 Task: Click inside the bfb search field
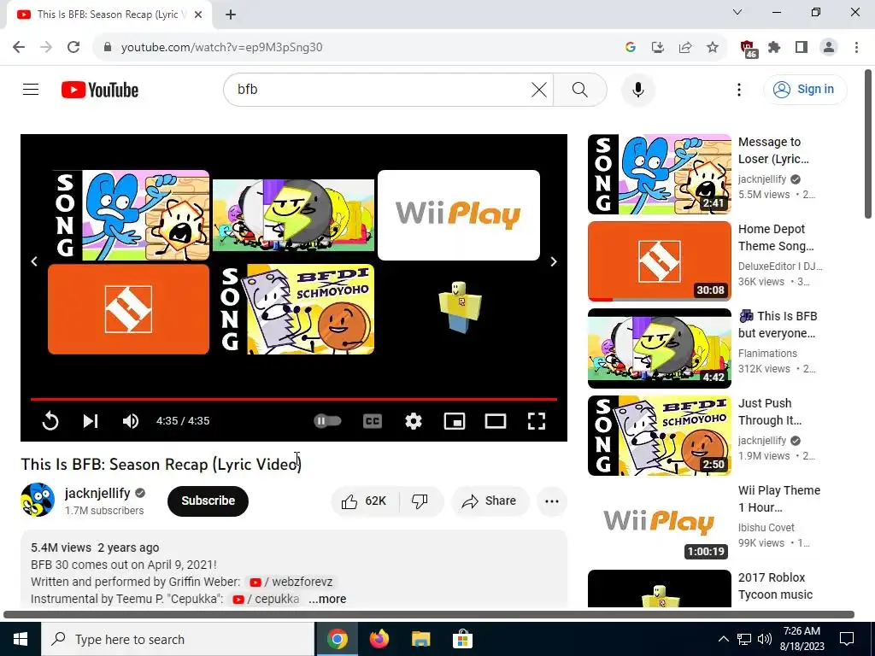click(x=379, y=89)
